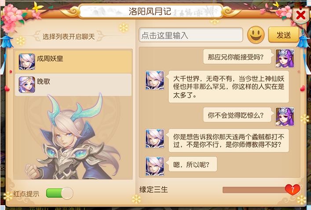The image size is (311, 210).
Task: Click the message bubble 嗯，所以呢？
Action: pos(193,164)
